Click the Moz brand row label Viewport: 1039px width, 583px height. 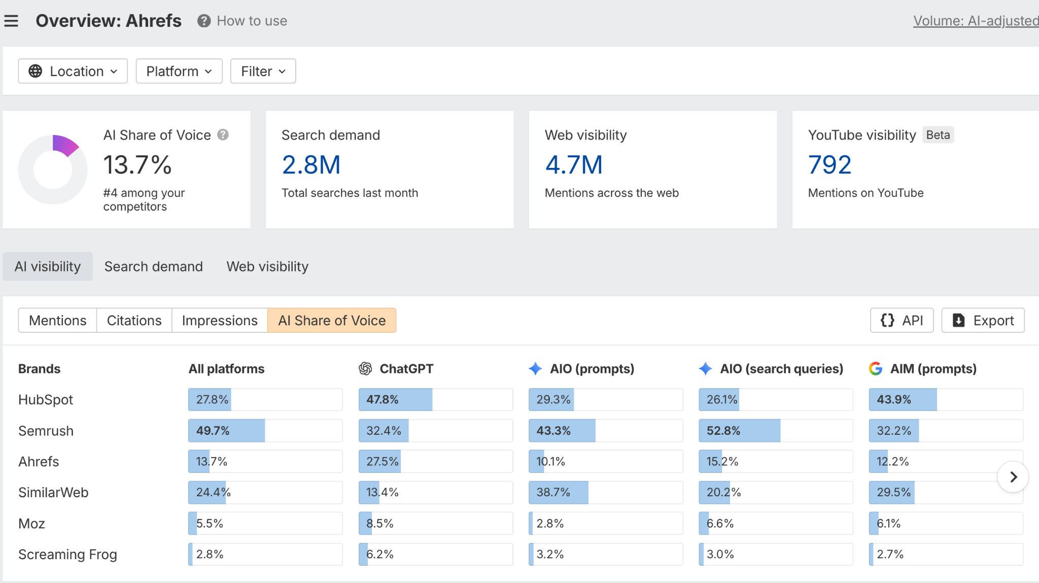31,524
